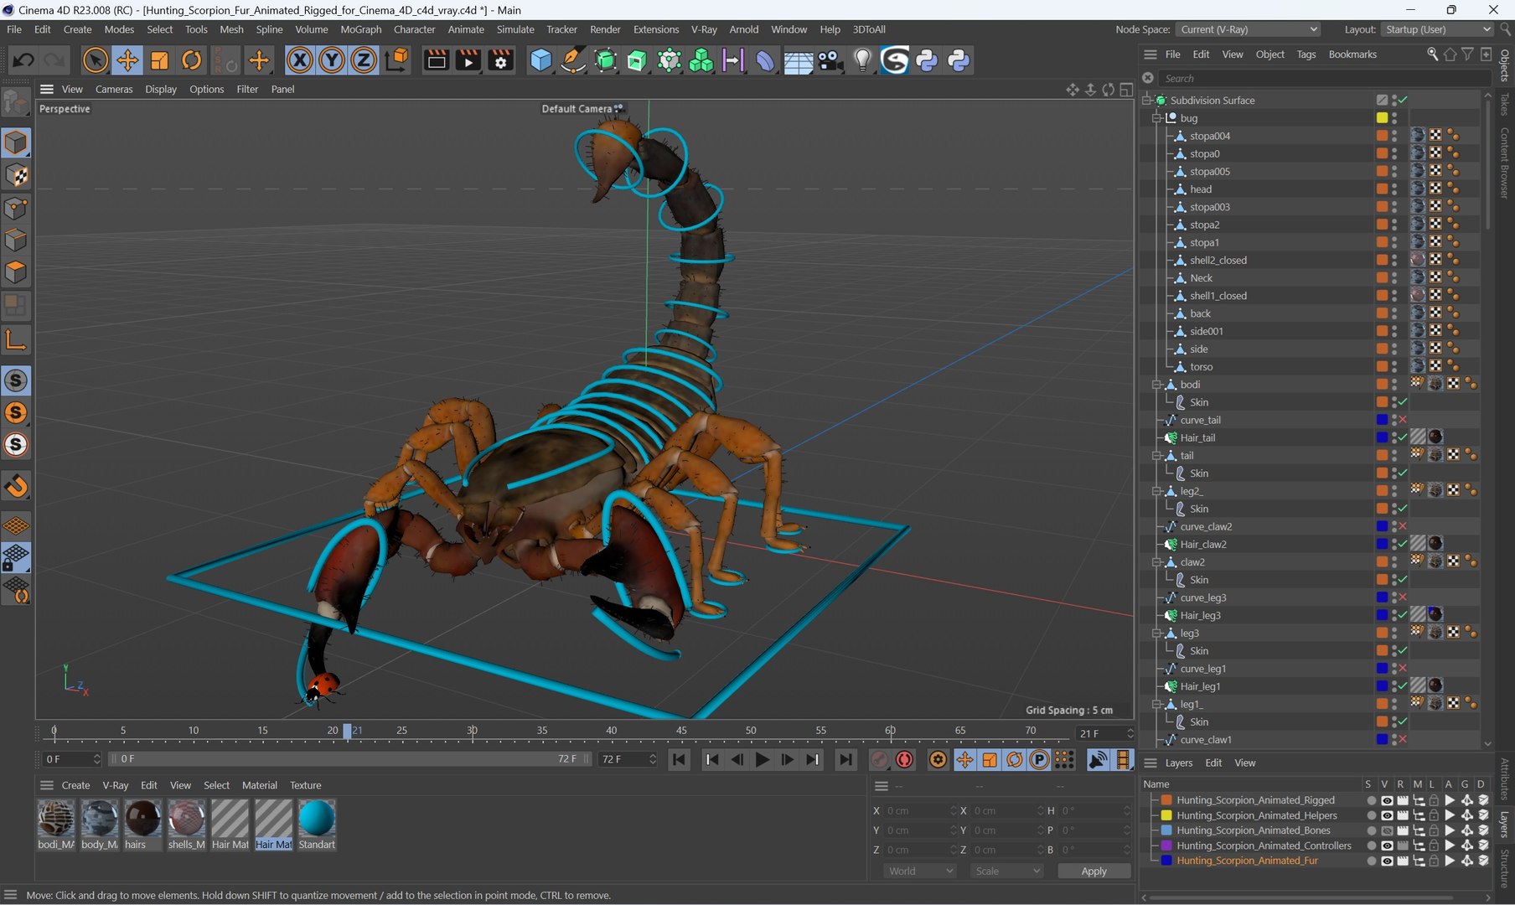Click Texture in material manager
The width and height of the screenshot is (1515, 905).
pyautogui.click(x=305, y=785)
